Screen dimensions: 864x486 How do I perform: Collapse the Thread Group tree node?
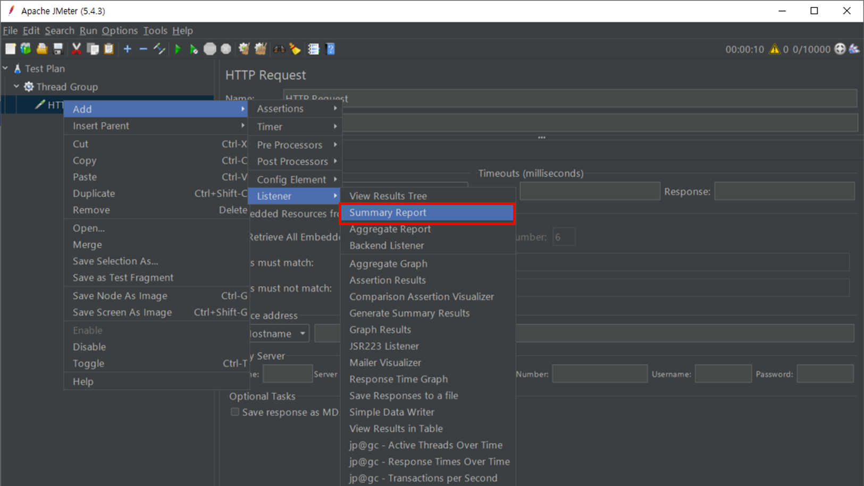tap(16, 86)
